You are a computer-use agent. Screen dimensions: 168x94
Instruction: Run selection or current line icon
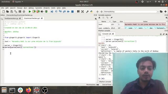pos(42,11)
